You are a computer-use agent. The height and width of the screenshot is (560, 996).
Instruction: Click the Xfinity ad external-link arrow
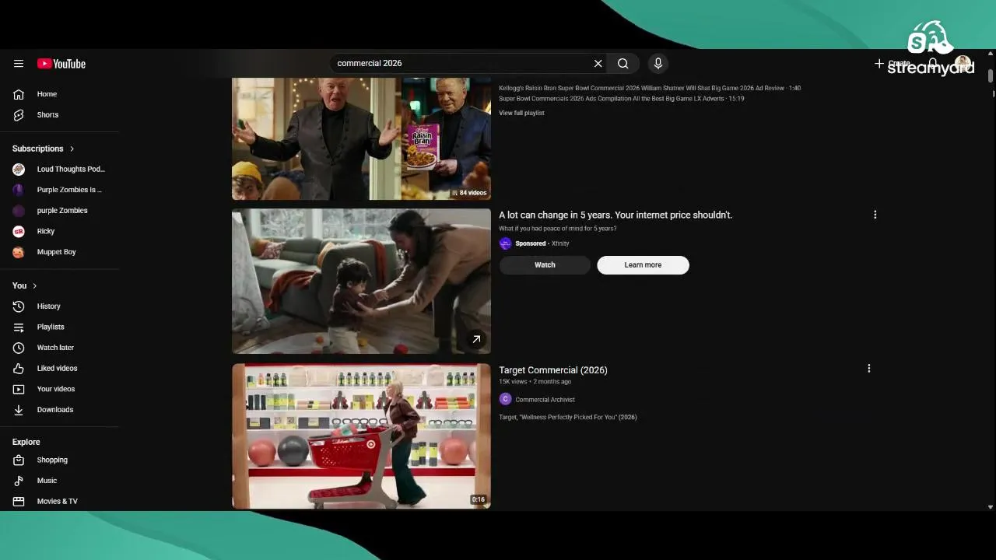click(476, 339)
